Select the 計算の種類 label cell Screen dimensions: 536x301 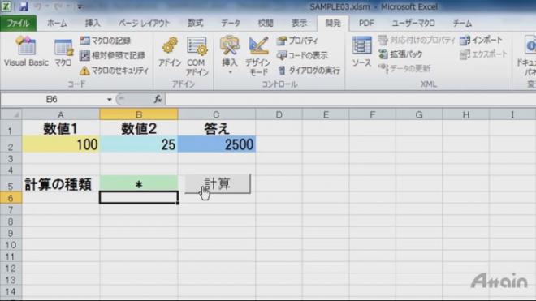[x=61, y=184]
